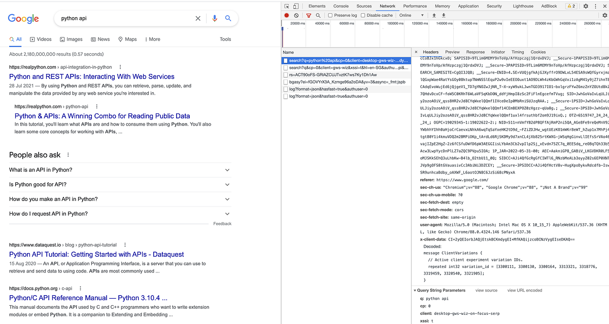Image resolution: width=609 pixels, height=324 pixels.
Task: Show the Timing tab
Action: pyautogui.click(x=518, y=52)
